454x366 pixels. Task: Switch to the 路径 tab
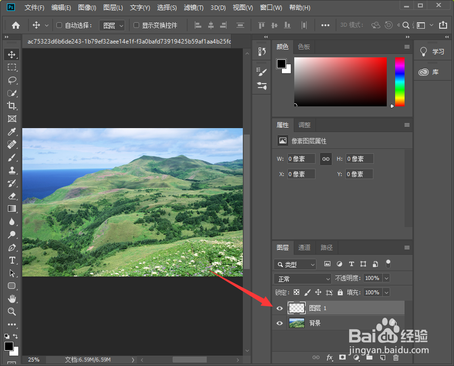pos(326,248)
